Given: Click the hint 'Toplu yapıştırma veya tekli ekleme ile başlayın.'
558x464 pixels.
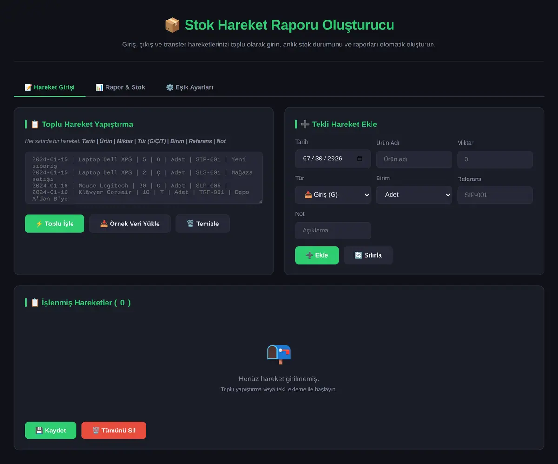Looking at the screenshot, I should tap(279, 389).
